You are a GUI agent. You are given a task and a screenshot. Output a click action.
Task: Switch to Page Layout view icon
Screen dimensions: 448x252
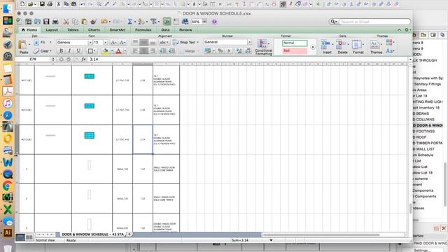pos(29,237)
